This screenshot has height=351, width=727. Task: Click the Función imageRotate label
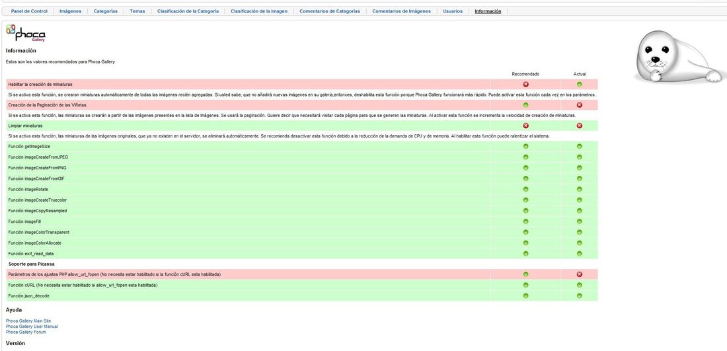coord(28,189)
